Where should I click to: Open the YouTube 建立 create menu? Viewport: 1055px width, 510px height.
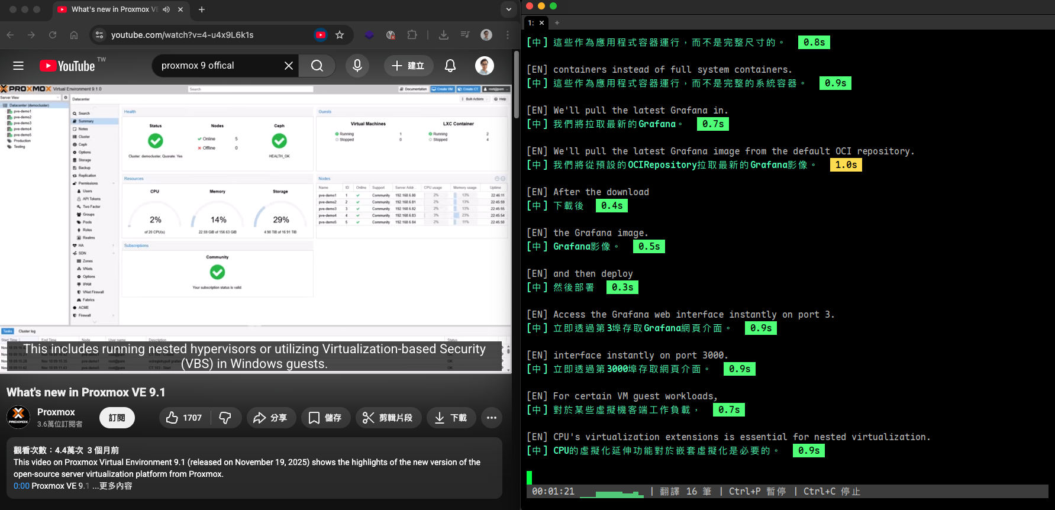click(x=409, y=66)
